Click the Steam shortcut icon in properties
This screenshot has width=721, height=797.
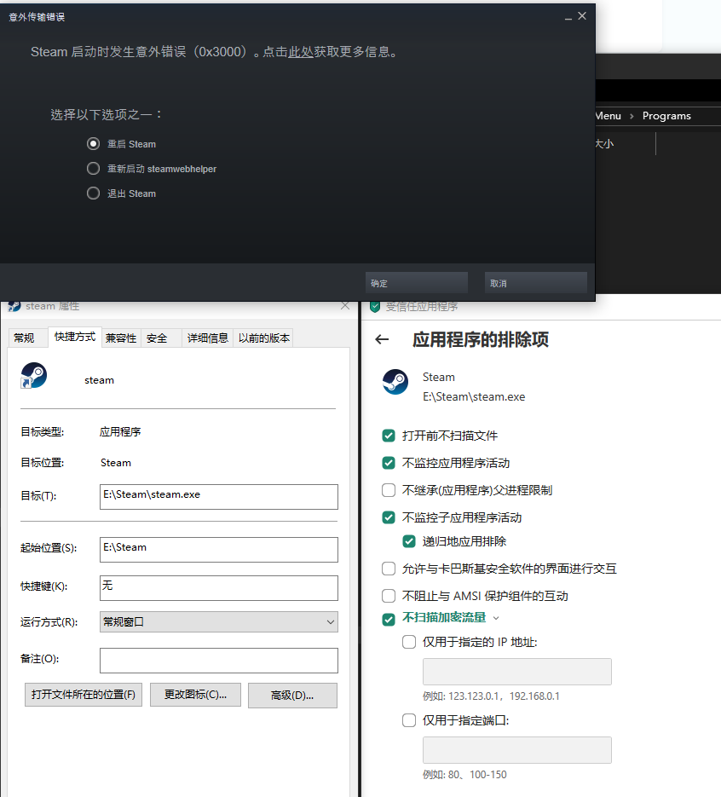[33, 376]
